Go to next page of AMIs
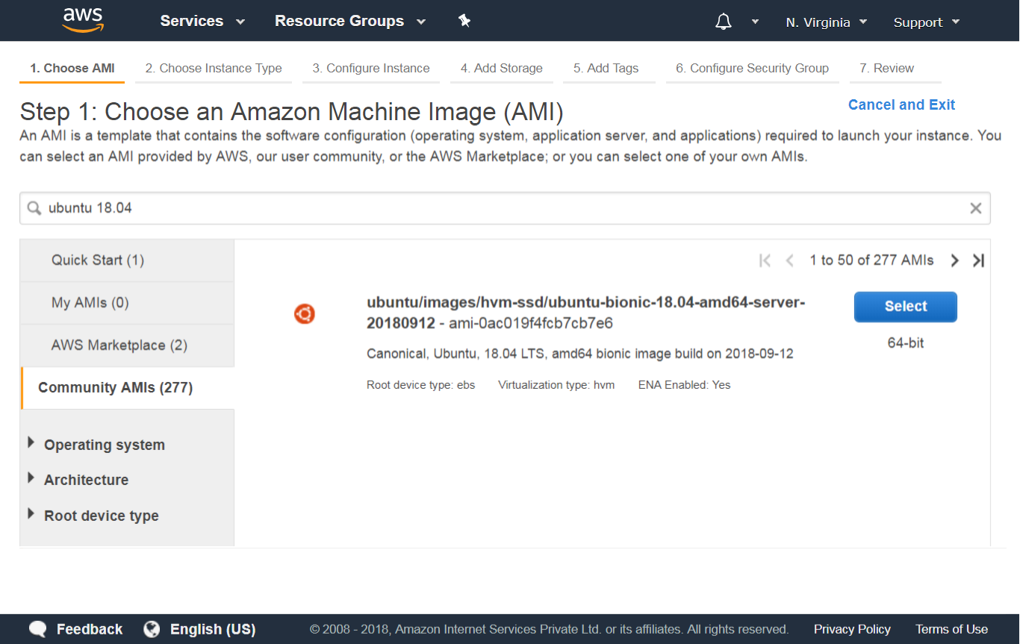This screenshot has height=644, width=1020. click(x=954, y=260)
